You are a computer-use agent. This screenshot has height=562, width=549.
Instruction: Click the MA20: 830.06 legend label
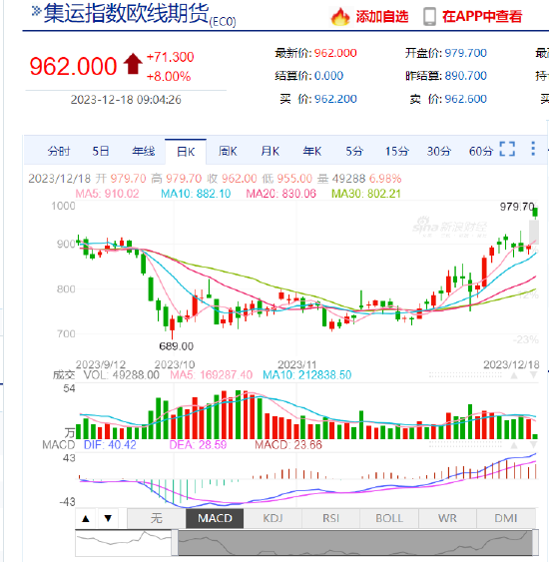tap(280, 194)
